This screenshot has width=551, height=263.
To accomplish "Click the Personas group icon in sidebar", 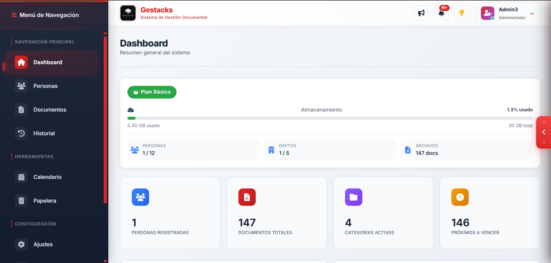I will tap(21, 86).
